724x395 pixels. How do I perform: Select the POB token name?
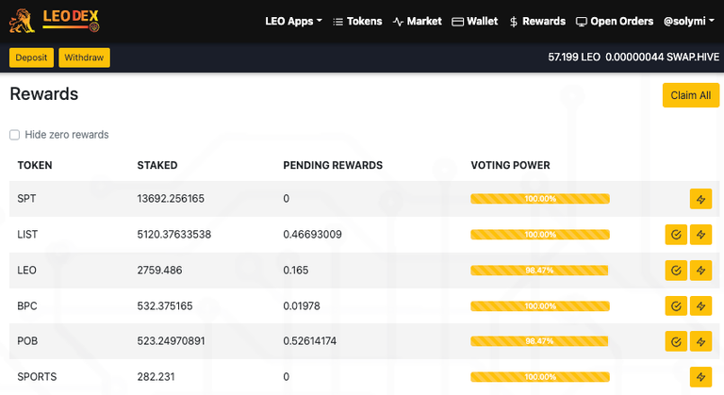(x=27, y=341)
